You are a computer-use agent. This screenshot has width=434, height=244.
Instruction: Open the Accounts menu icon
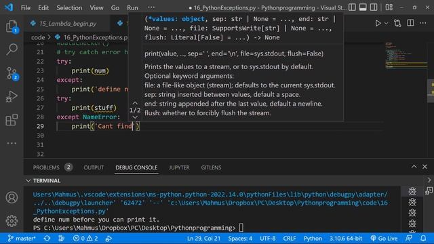(x=12, y=197)
